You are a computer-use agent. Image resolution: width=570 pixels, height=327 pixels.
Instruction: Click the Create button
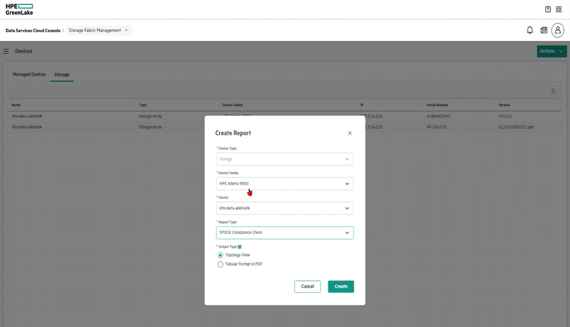[341, 286]
